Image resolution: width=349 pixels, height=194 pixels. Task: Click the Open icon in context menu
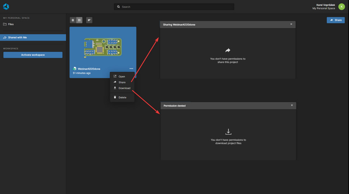pos(115,76)
